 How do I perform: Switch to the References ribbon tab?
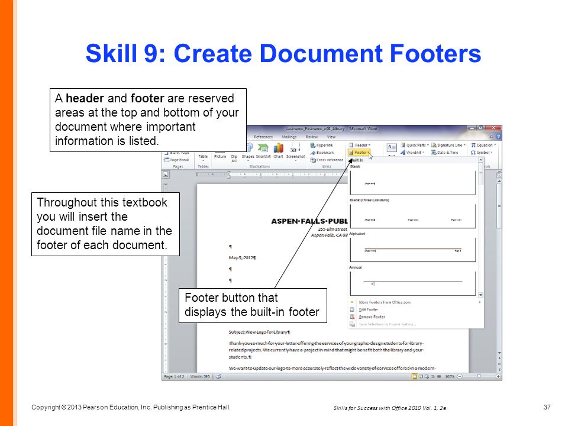[263, 137]
